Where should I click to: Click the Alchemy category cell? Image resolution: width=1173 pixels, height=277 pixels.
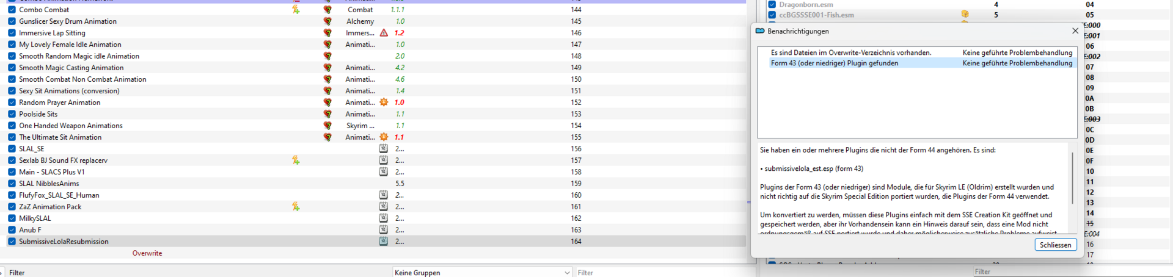360,21
